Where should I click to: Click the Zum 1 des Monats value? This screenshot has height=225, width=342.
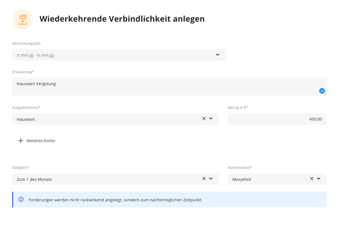click(x=34, y=179)
